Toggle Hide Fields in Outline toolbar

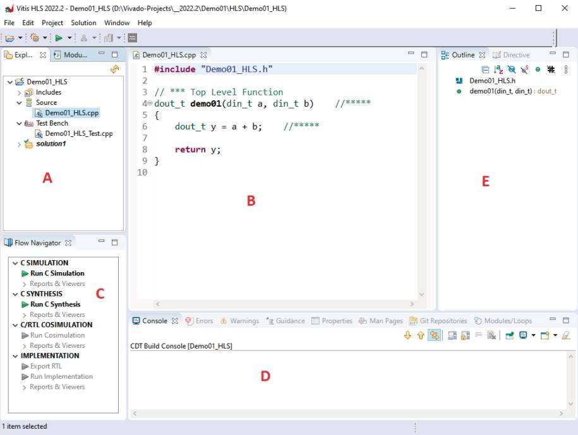click(511, 69)
